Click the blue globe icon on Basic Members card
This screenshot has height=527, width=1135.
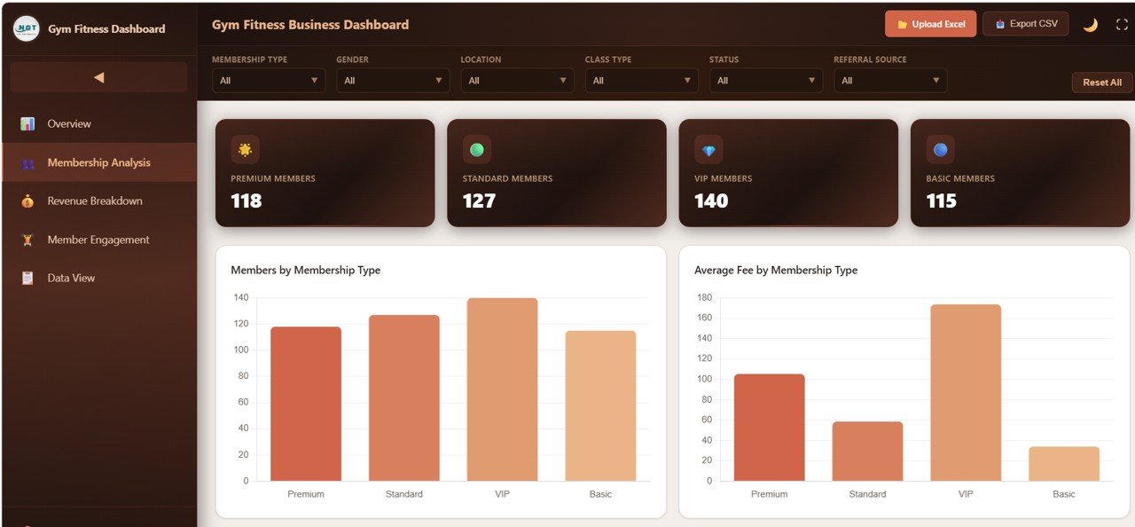pos(939,149)
